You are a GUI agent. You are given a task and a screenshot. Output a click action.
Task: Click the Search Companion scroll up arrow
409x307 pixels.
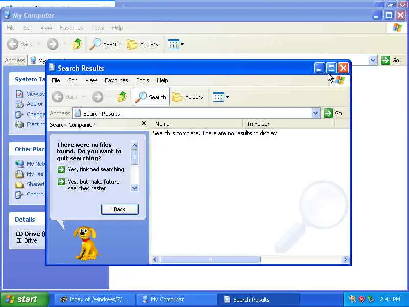134,145
